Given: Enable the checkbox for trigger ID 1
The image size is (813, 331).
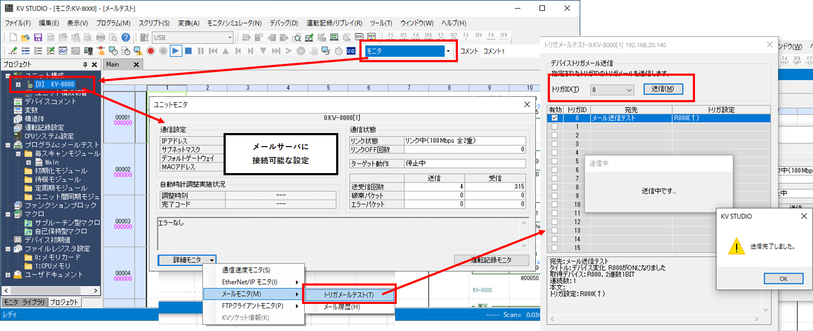Looking at the screenshot, I should coord(554,127).
